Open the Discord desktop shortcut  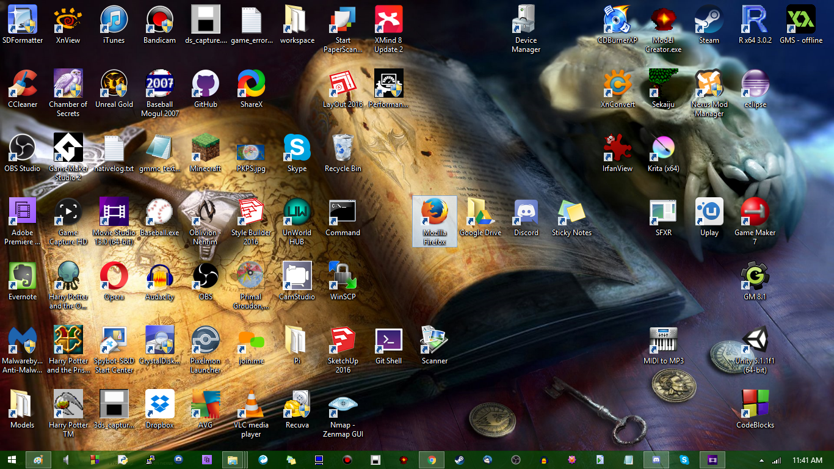click(526, 213)
